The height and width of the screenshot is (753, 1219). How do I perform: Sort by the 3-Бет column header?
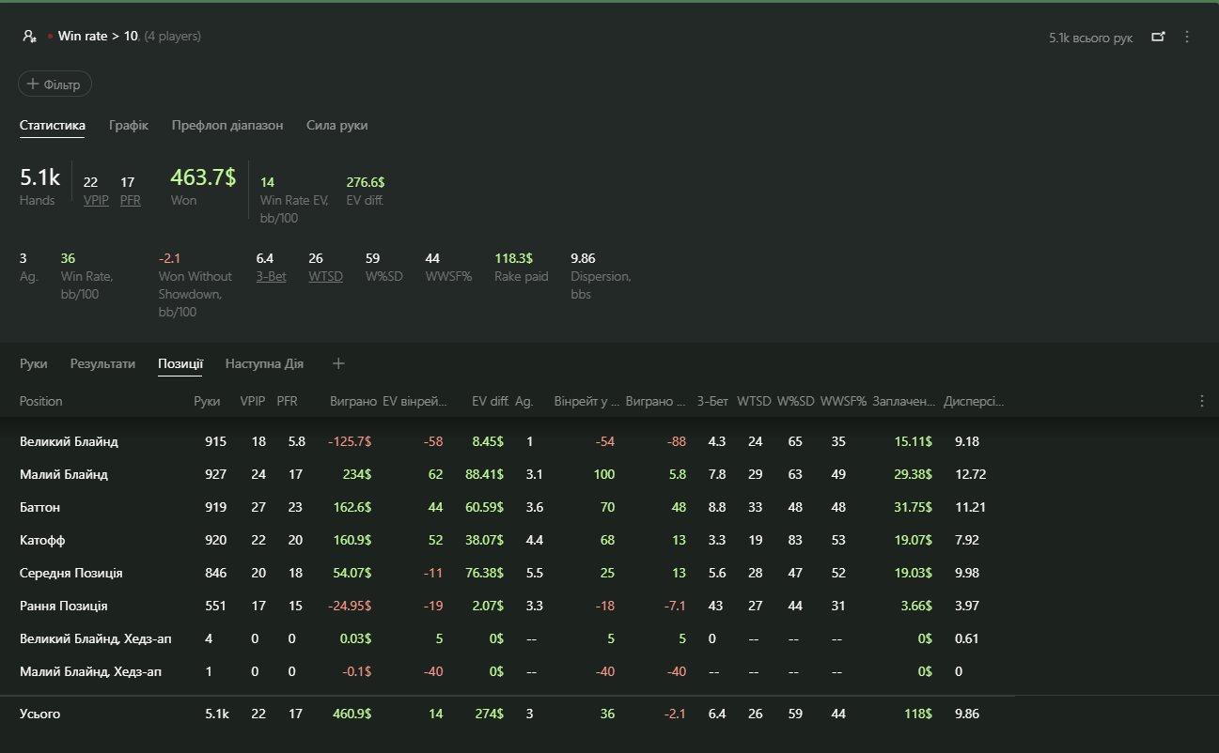tap(712, 401)
